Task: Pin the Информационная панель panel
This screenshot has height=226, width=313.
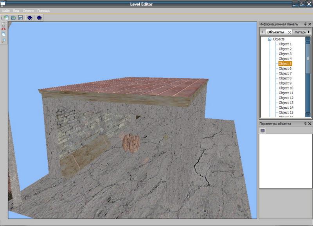Action: [305, 24]
